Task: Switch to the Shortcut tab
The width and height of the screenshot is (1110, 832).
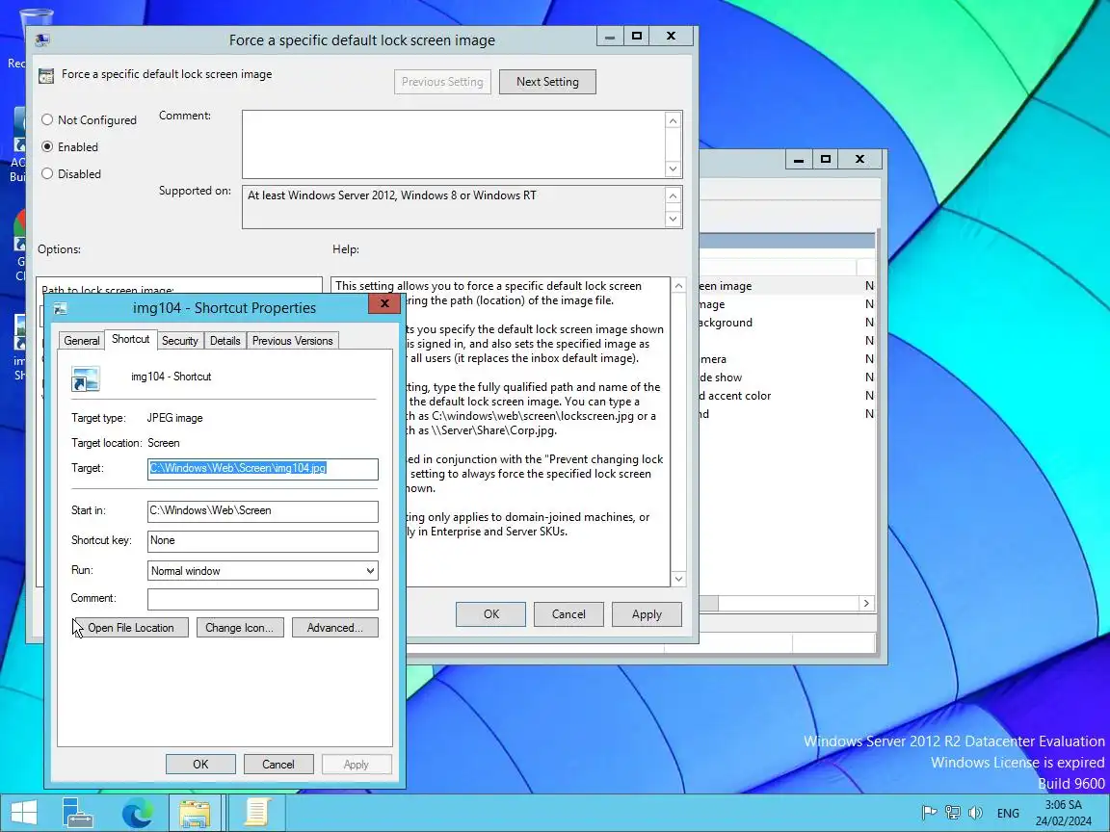Action: point(130,339)
